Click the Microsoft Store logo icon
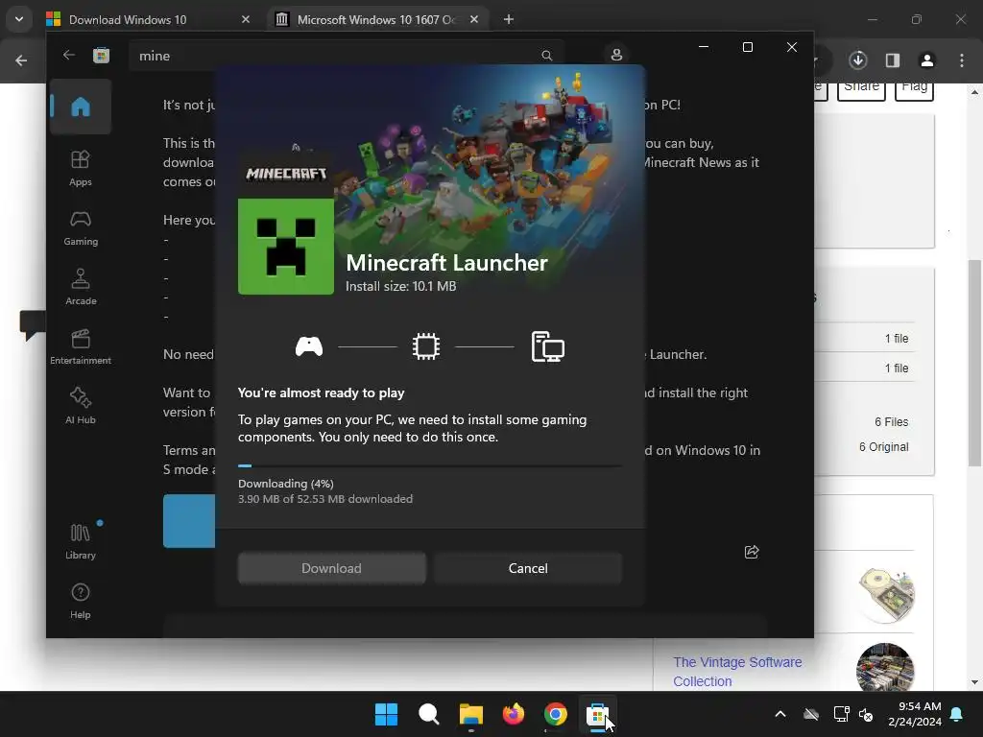Image resolution: width=983 pixels, height=737 pixels. point(101,55)
